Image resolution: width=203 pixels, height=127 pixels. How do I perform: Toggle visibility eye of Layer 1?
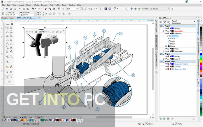166,59
